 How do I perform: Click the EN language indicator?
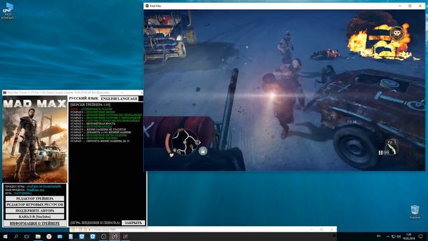379,236
